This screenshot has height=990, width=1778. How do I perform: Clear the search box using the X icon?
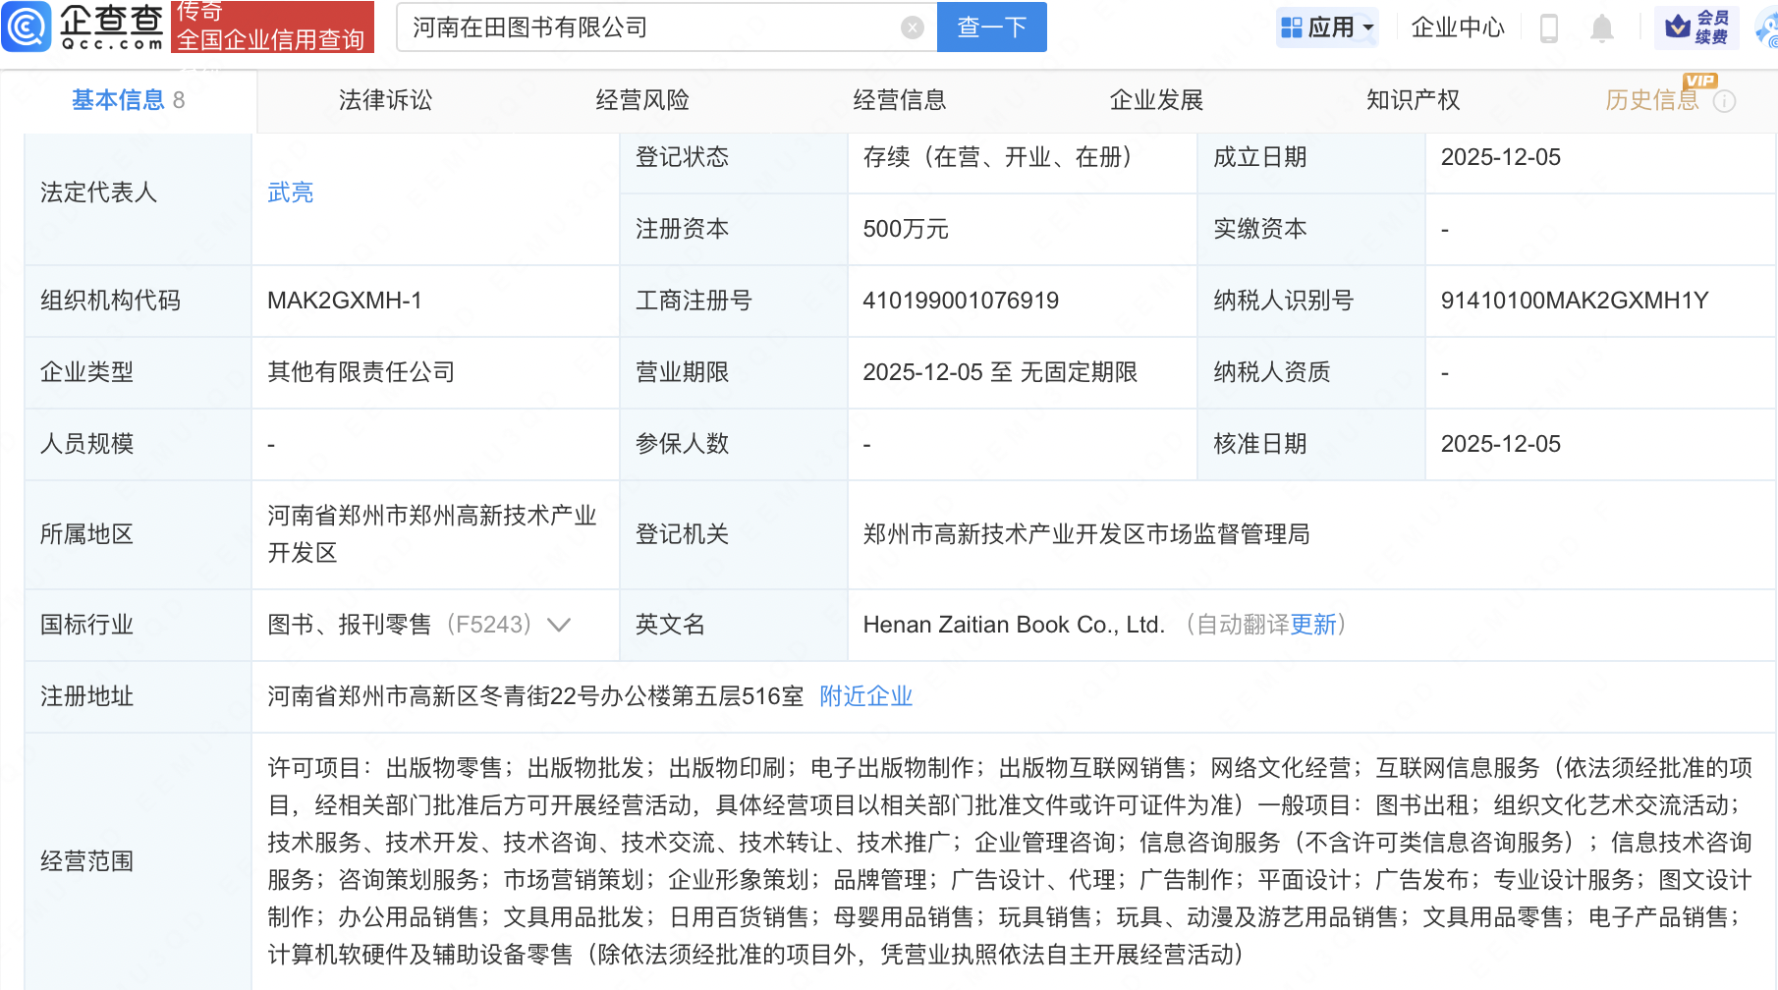click(x=912, y=27)
